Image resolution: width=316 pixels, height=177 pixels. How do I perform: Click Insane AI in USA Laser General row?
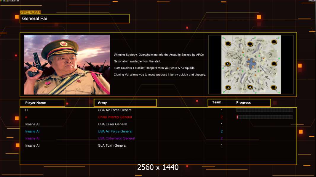[x=32, y=124]
